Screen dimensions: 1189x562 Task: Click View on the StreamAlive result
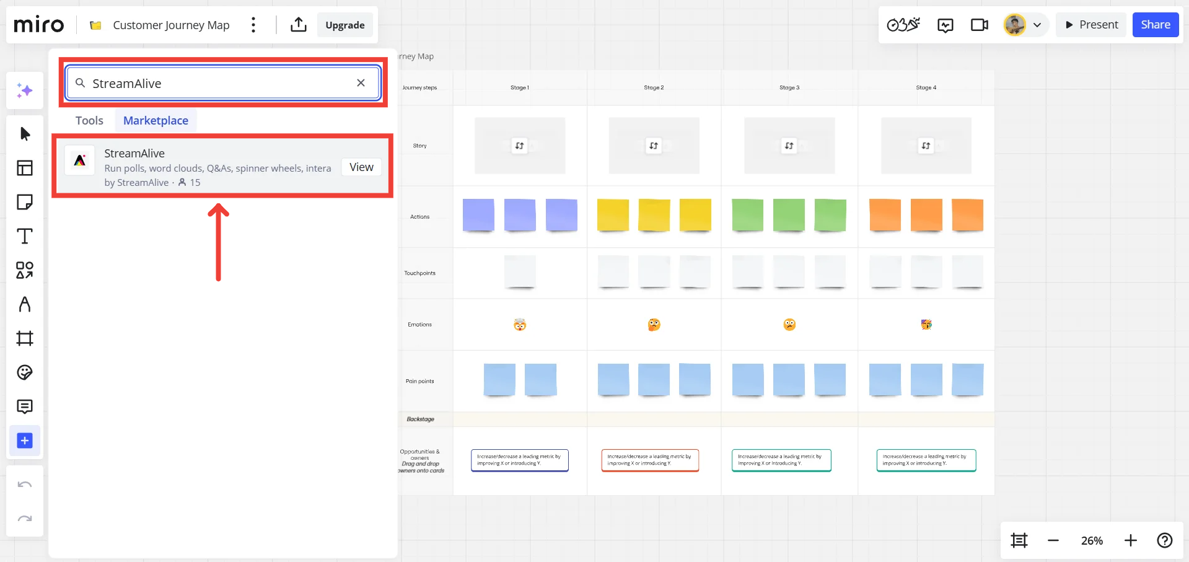361,167
